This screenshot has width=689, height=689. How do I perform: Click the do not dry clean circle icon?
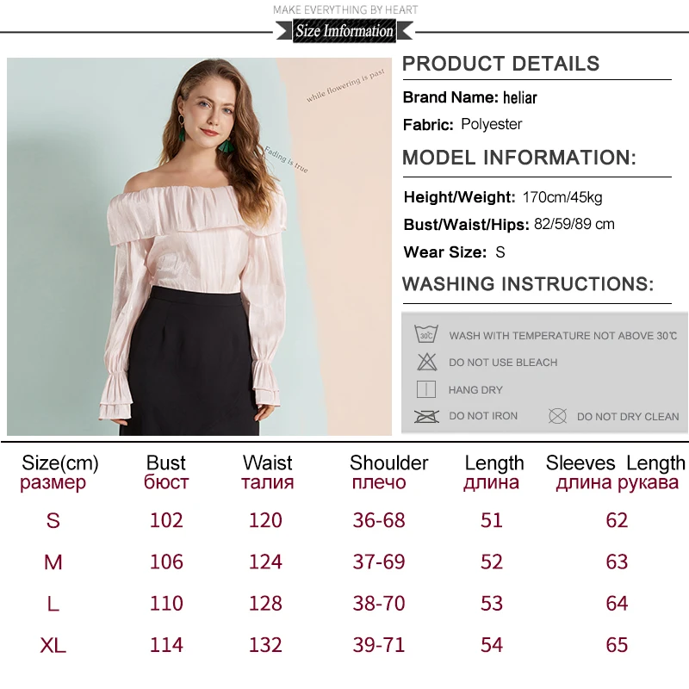[557, 416]
